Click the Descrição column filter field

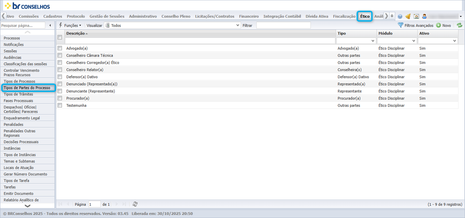tap(200, 40)
